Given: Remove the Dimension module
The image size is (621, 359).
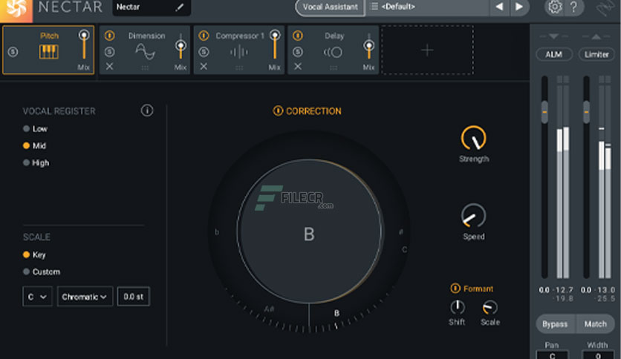Looking at the screenshot, I should (x=110, y=67).
